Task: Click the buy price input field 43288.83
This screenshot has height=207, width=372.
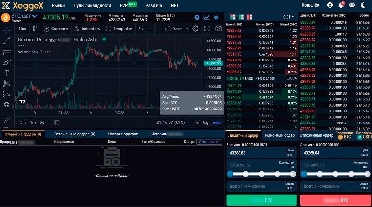Action: [259, 153]
